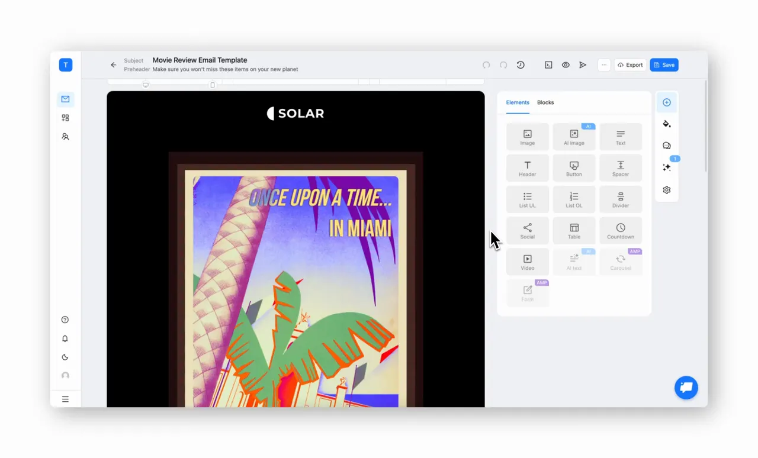Screen dimensions: 758x458
Task: Add a Spacer element
Action: click(621, 168)
